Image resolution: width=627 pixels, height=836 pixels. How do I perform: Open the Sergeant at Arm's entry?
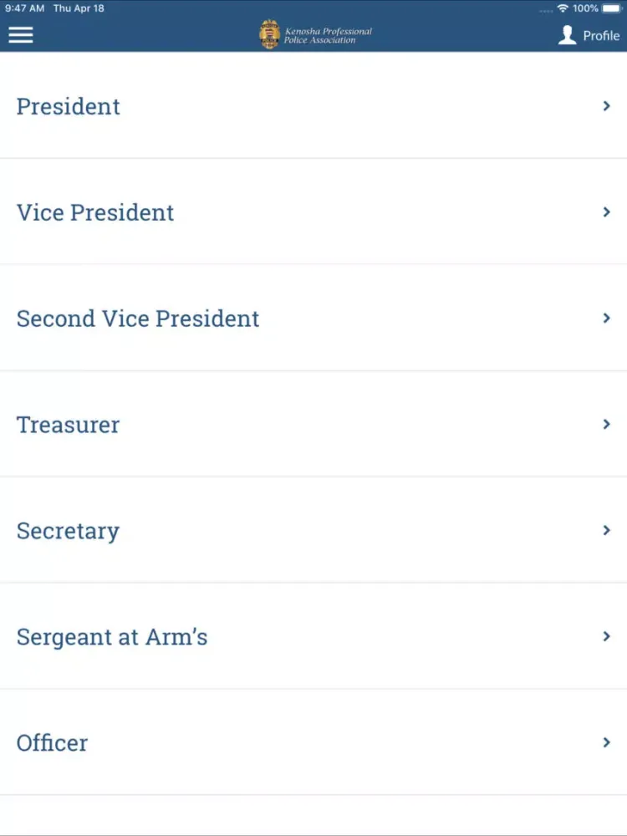pyautogui.click(x=313, y=636)
